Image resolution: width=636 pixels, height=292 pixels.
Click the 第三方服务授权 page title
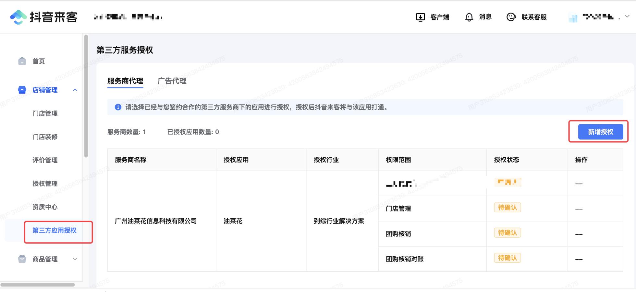[125, 50]
